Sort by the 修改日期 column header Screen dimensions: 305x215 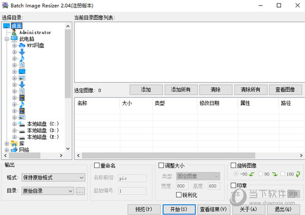click(x=218, y=103)
